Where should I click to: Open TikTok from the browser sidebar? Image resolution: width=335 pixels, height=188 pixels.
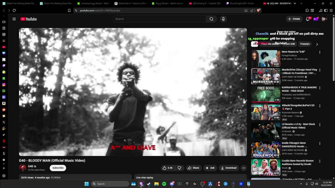click(x=4, y=135)
